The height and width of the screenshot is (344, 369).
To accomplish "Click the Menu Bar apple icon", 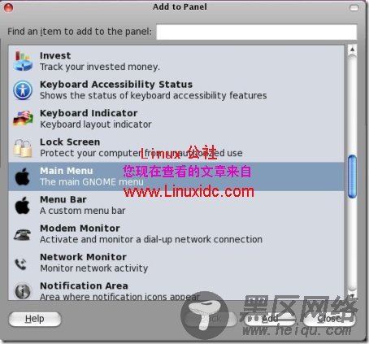I will pyautogui.click(x=23, y=205).
